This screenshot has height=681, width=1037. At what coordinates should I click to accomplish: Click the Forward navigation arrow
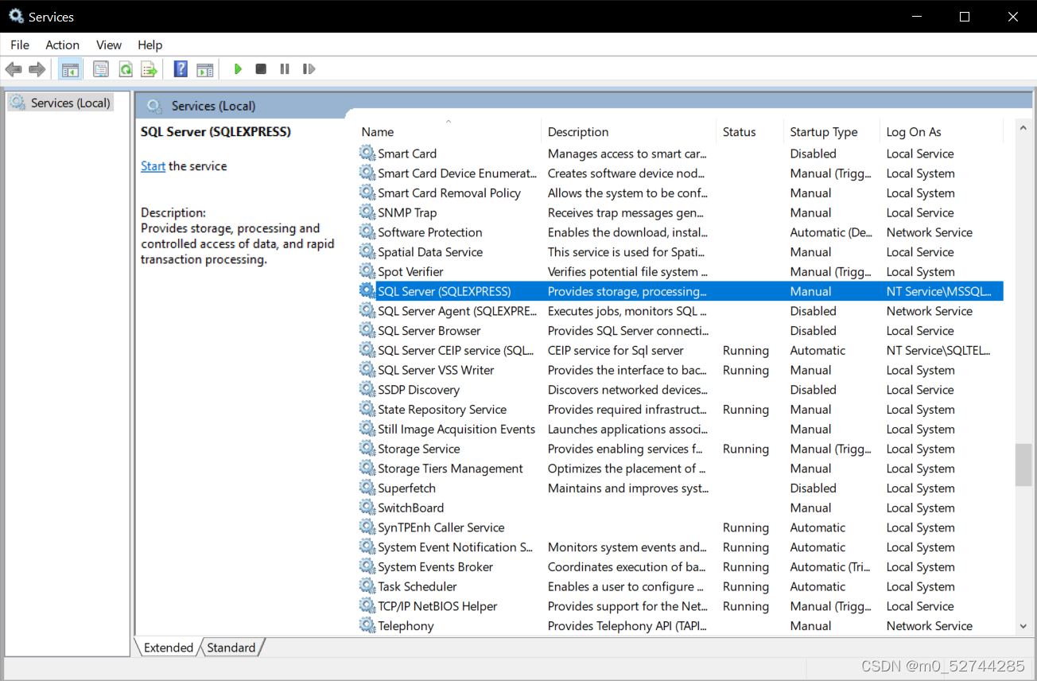[x=37, y=68]
